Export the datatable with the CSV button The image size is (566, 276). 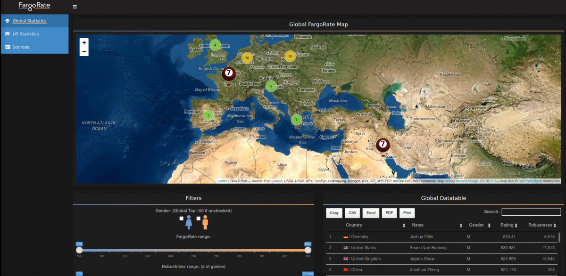coord(352,213)
